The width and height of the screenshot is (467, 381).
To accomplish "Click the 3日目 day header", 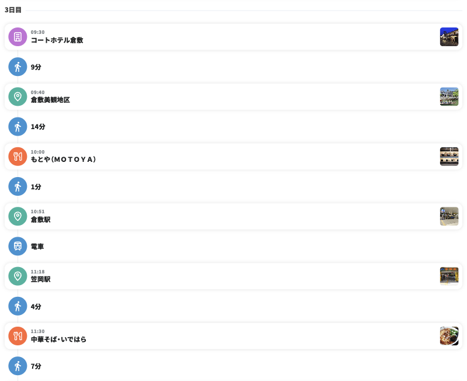I will coord(13,10).
